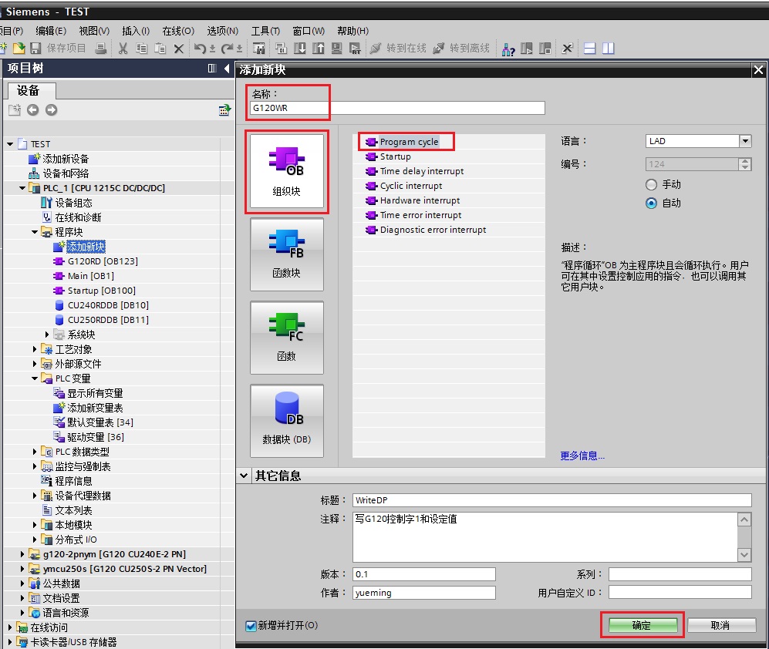Click the delete X icon in the toolbar

click(x=178, y=48)
